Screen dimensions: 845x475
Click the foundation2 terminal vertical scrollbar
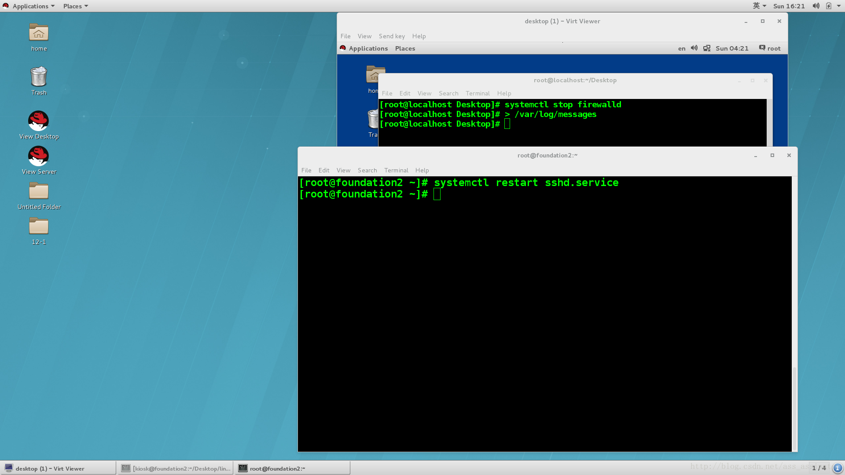[794, 407]
